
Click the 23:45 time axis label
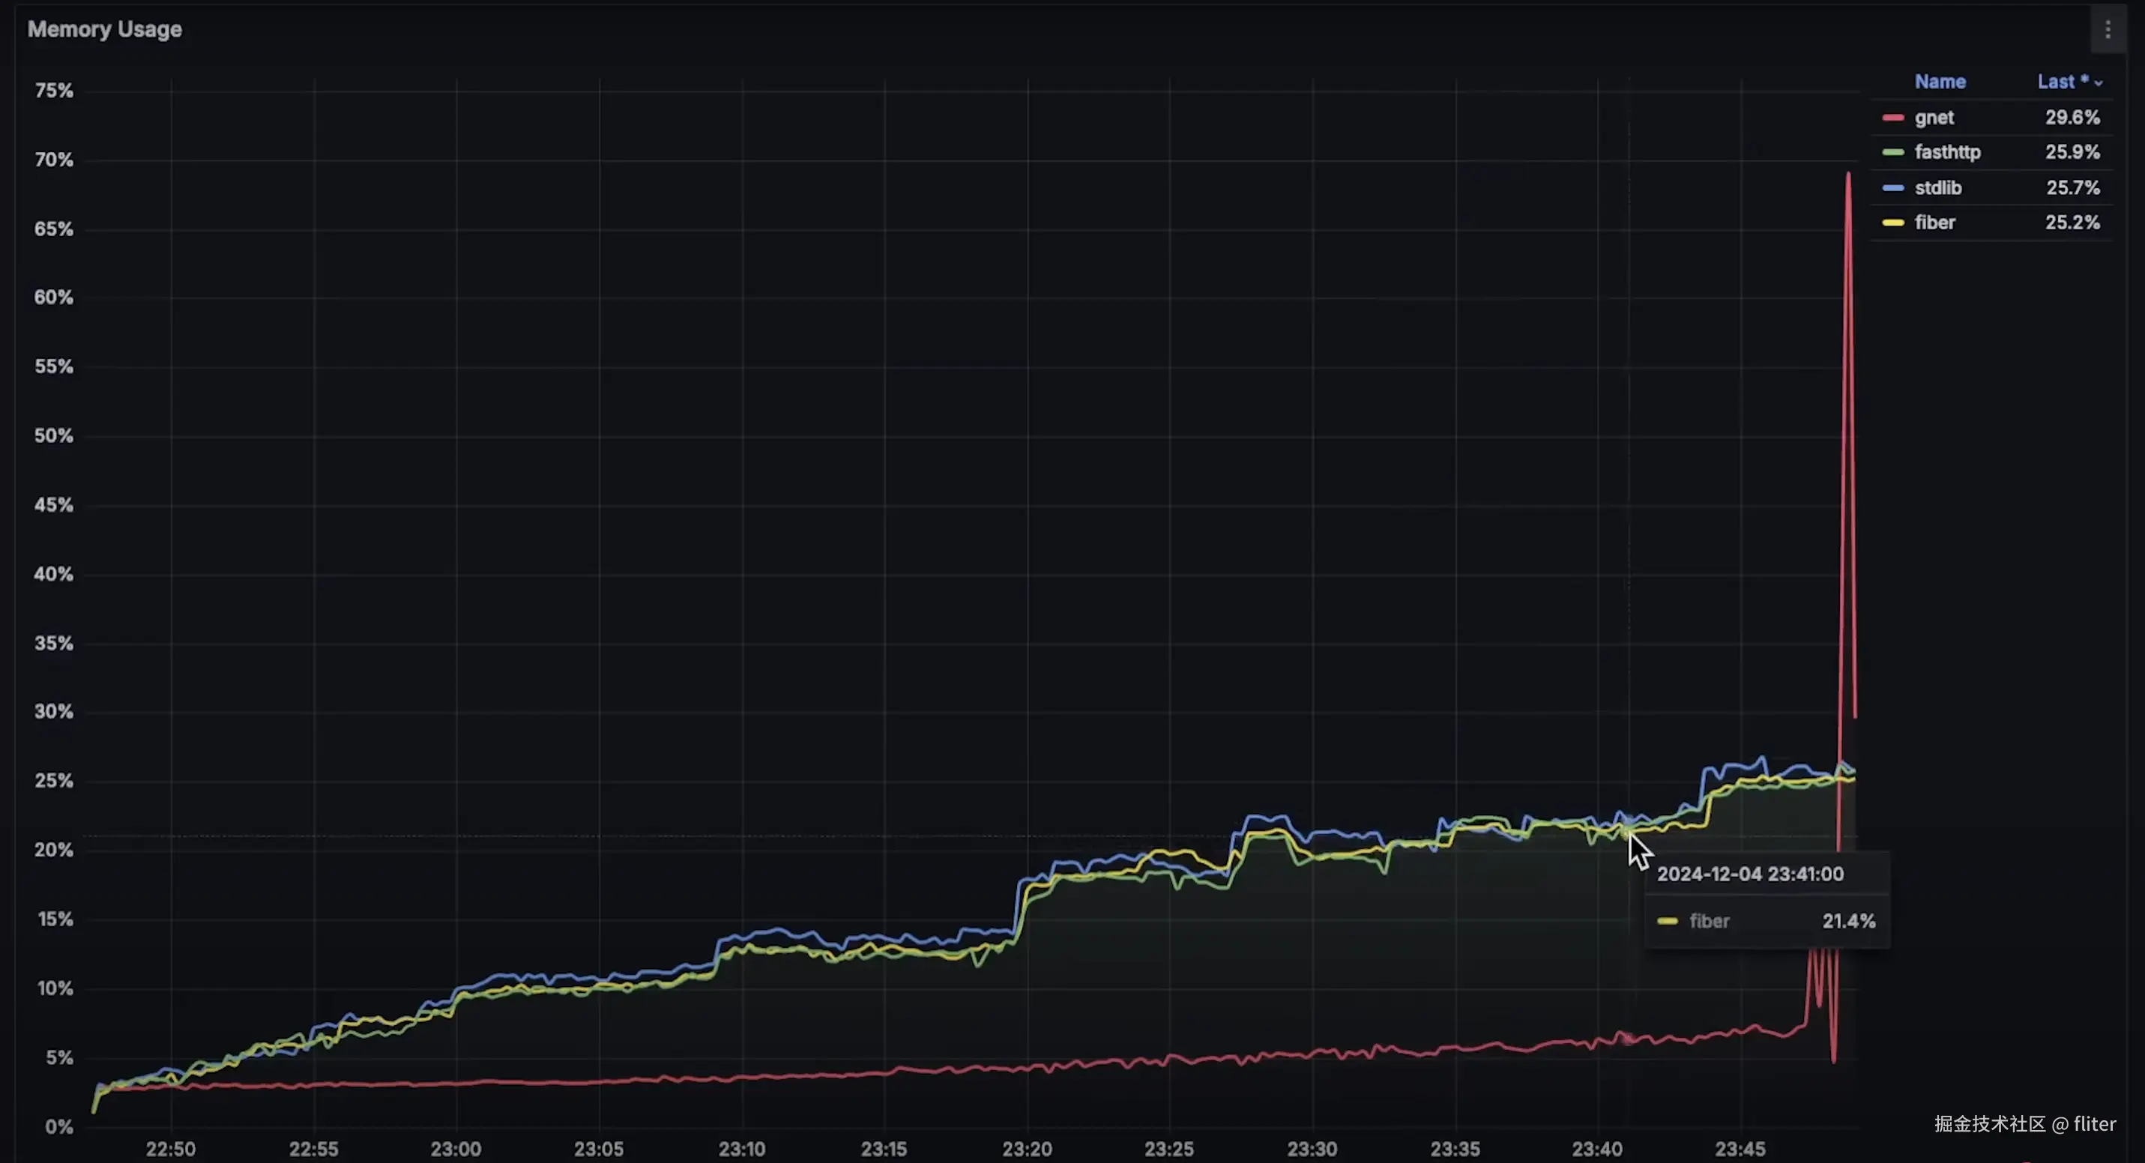1740,1149
